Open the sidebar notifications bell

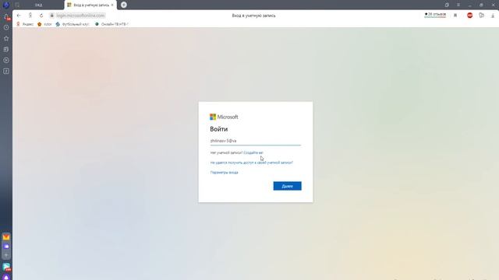6,16
